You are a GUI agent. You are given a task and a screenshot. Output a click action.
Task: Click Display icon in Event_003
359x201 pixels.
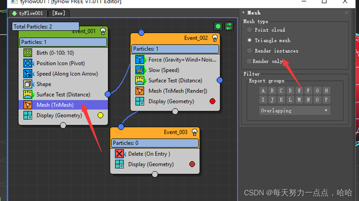click(119, 164)
